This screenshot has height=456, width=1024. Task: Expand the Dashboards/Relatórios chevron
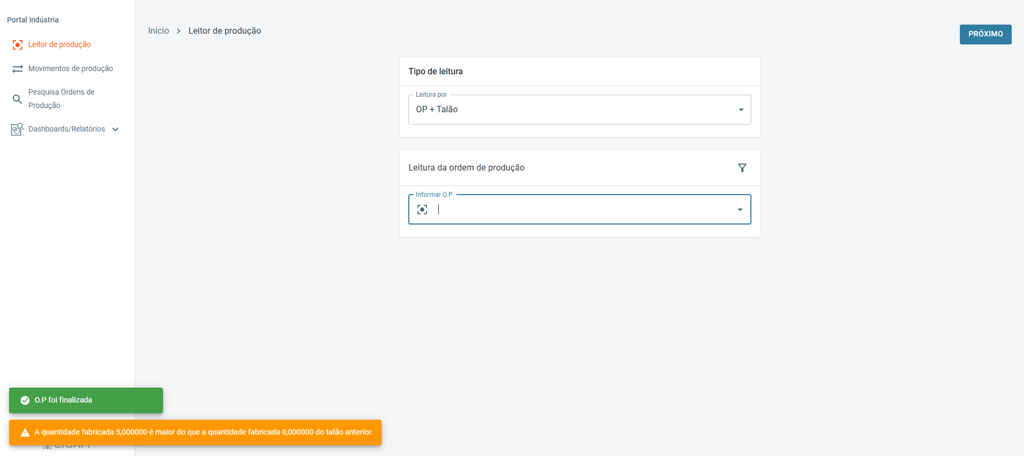(x=115, y=129)
